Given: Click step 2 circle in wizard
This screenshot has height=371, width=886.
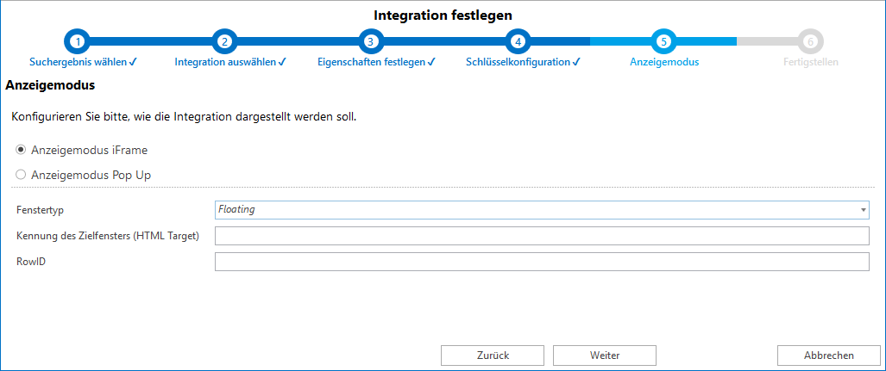Looking at the screenshot, I should point(223,40).
